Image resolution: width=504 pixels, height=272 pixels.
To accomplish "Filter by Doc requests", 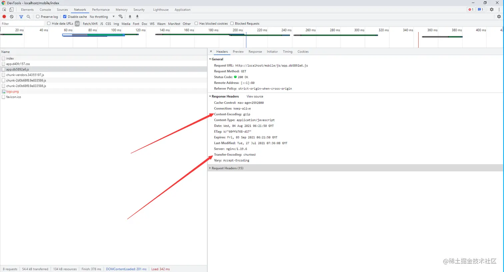I will [x=144, y=24].
